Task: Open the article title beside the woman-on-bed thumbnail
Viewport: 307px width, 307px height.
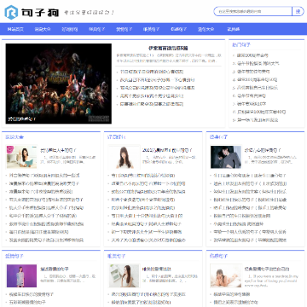Action: point(267,269)
